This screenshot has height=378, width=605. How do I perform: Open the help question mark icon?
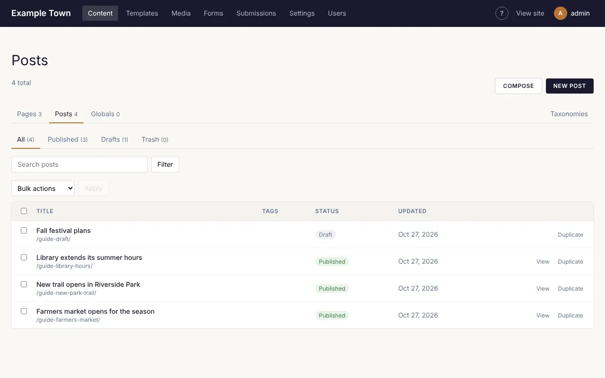point(502,13)
